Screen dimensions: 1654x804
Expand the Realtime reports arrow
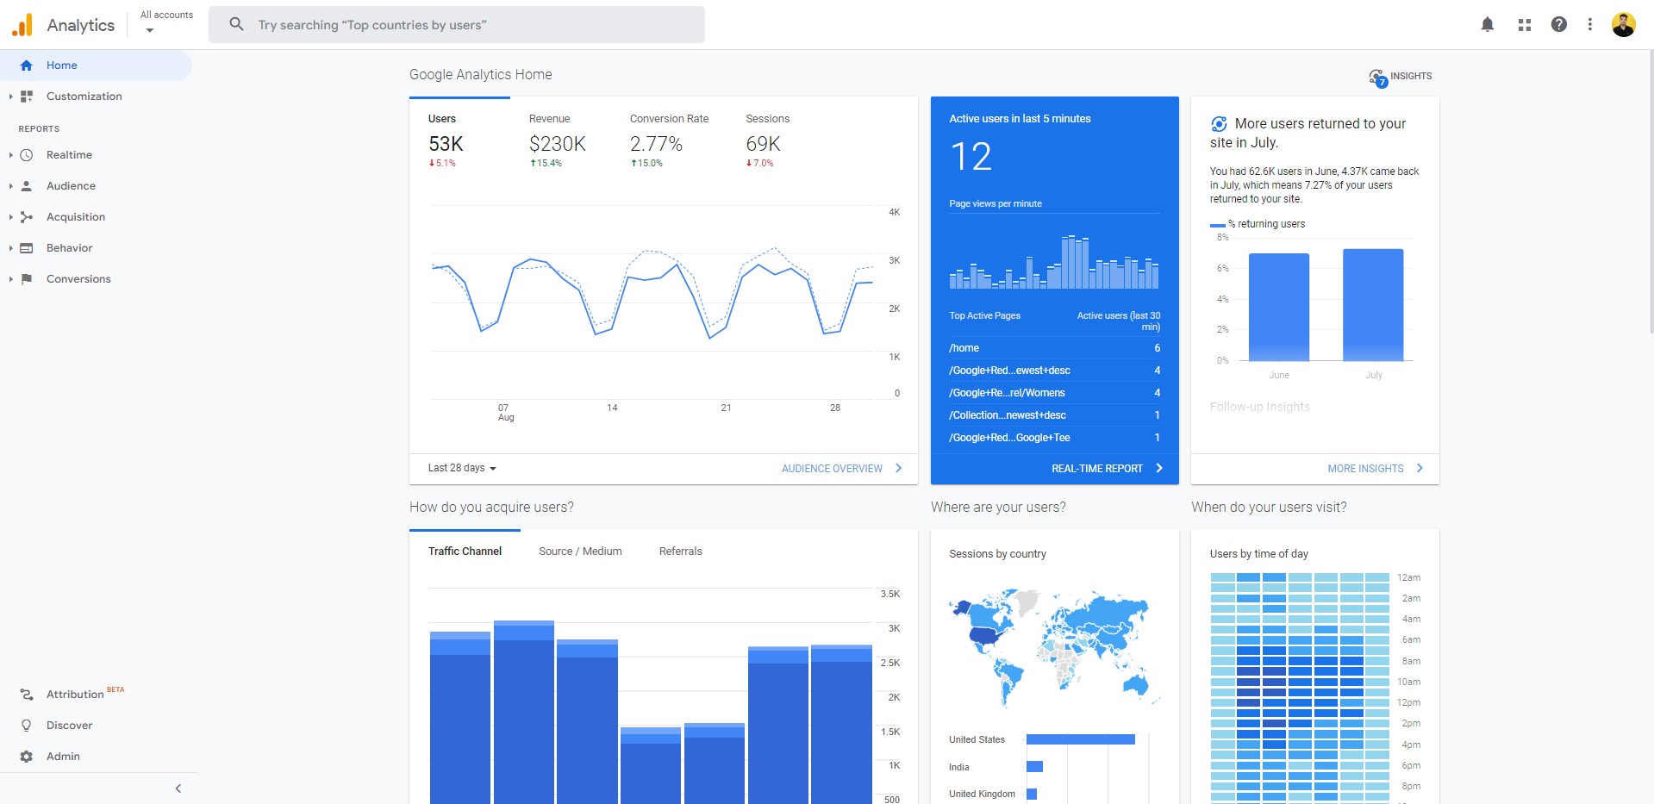click(x=10, y=155)
